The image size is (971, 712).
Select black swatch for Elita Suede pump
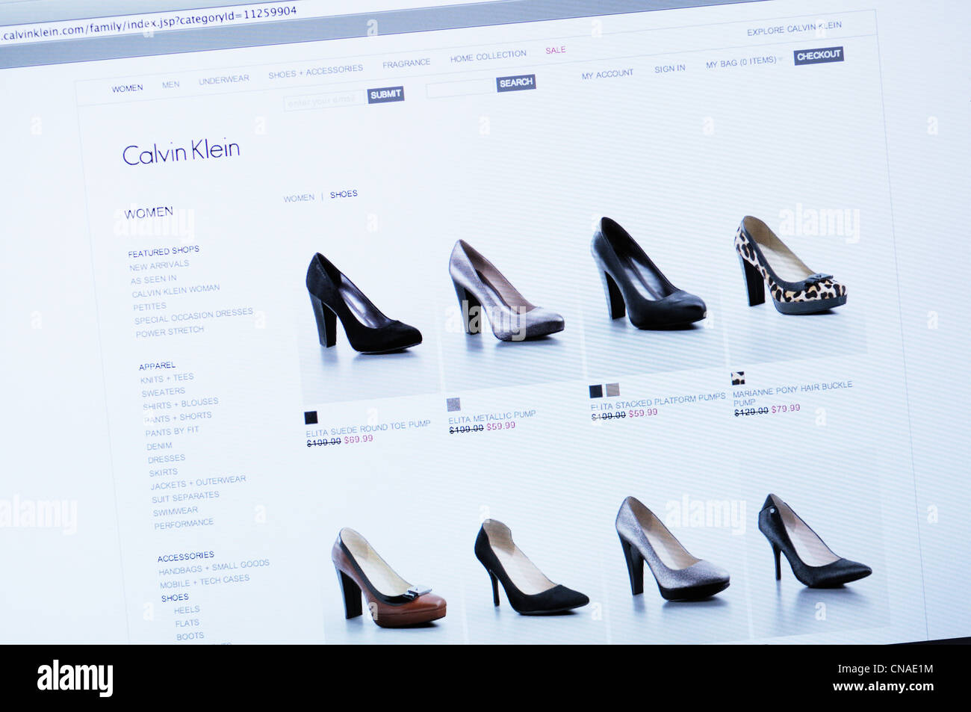pyautogui.click(x=311, y=418)
